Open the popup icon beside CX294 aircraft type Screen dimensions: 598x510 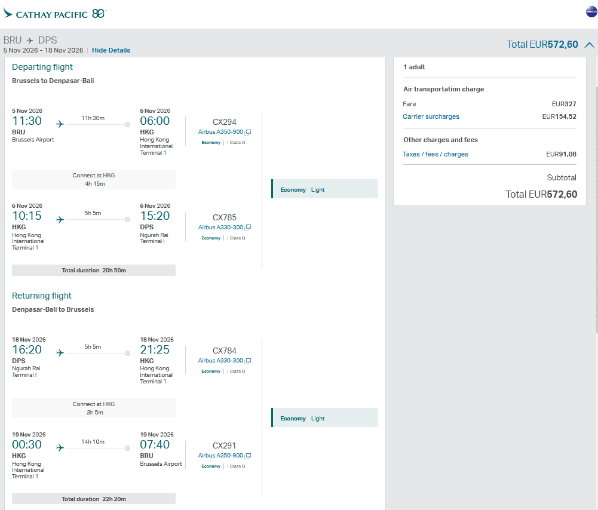point(248,132)
